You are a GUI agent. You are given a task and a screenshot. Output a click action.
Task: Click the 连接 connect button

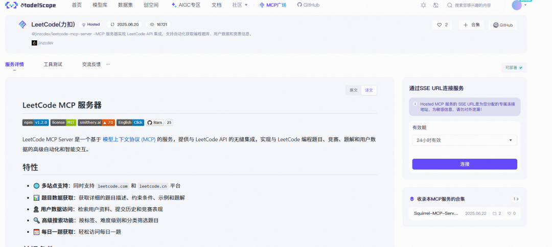(464, 164)
